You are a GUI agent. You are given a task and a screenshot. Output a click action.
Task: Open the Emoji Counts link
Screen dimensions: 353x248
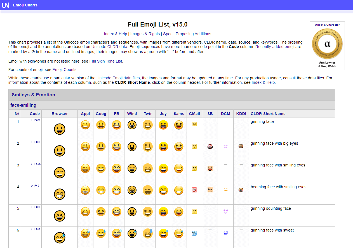coord(64,70)
